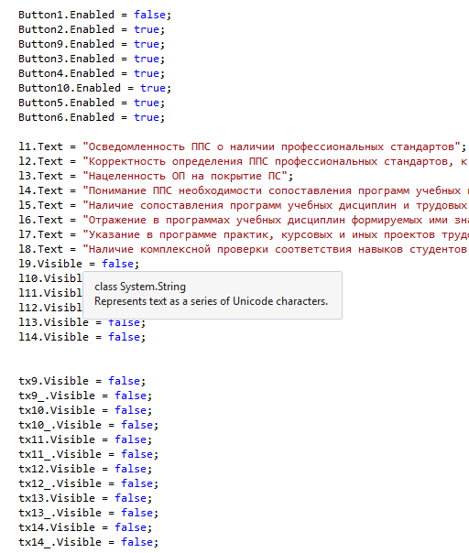Click the line tx10.Visible = false

(85, 410)
